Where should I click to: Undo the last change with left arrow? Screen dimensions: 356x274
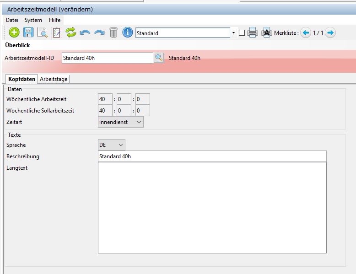coord(85,32)
